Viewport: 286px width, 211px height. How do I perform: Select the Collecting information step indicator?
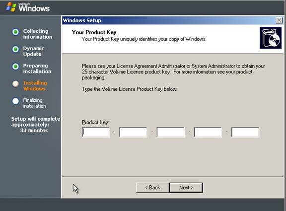15,32
